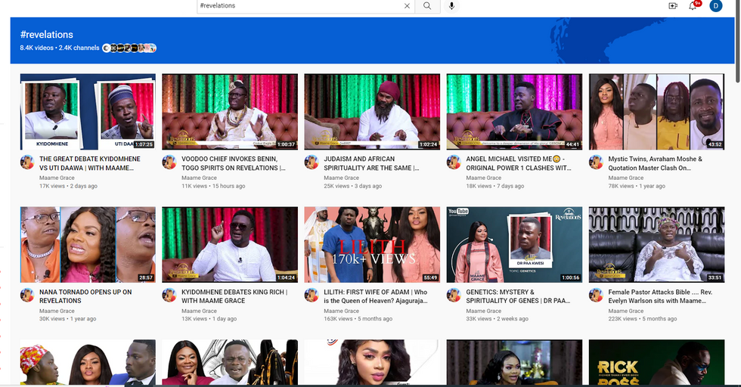Play KYIDOMHENE DEBATES KING RICH thumbnail, 1:04:24
This screenshot has height=387, width=741.
tap(230, 245)
